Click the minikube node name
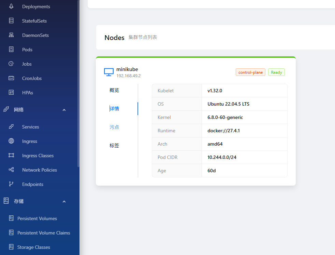Image resolution: width=335 pixels, height=255 pixels. pos(127,69)
